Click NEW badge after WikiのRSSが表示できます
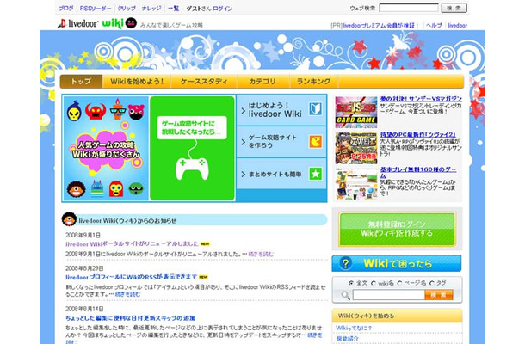Viewport: 525px width, 344px height. pyautogui.click(x=203, y=277)
